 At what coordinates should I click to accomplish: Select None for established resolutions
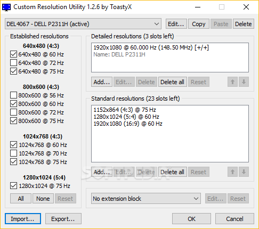pos(43,199)
